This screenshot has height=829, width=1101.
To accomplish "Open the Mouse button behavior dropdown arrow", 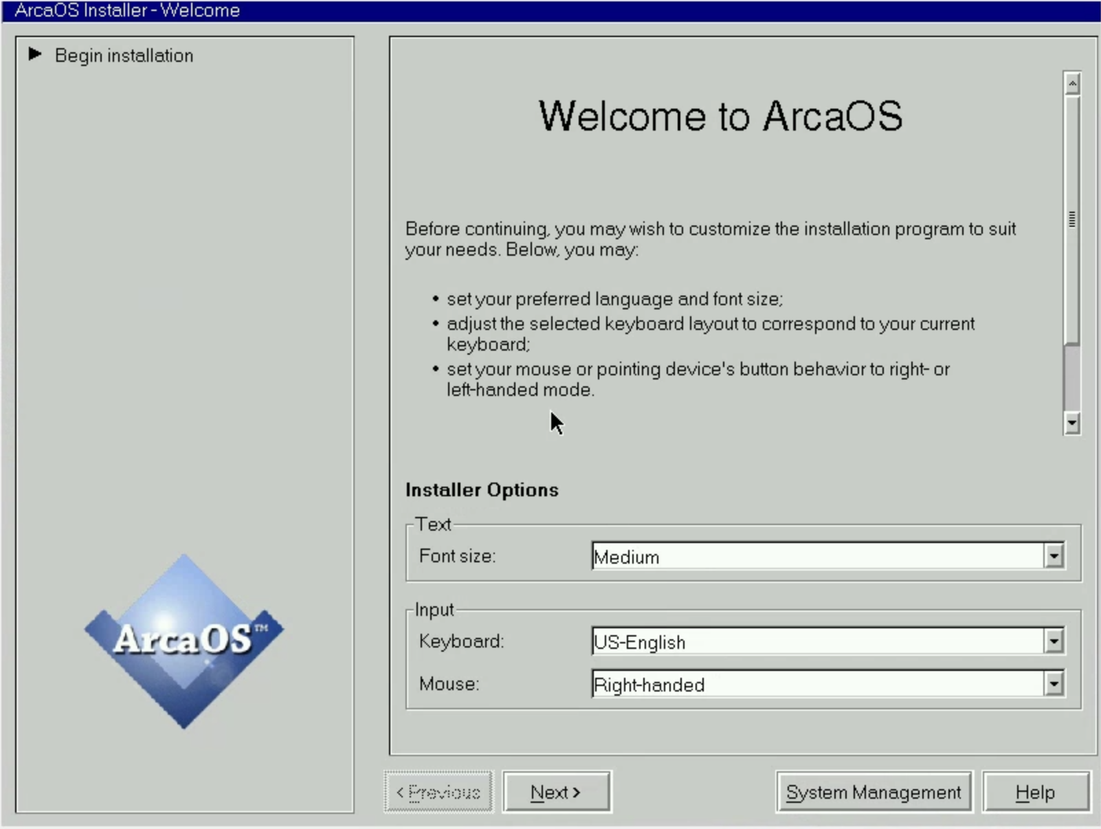I will [1054, 684].
